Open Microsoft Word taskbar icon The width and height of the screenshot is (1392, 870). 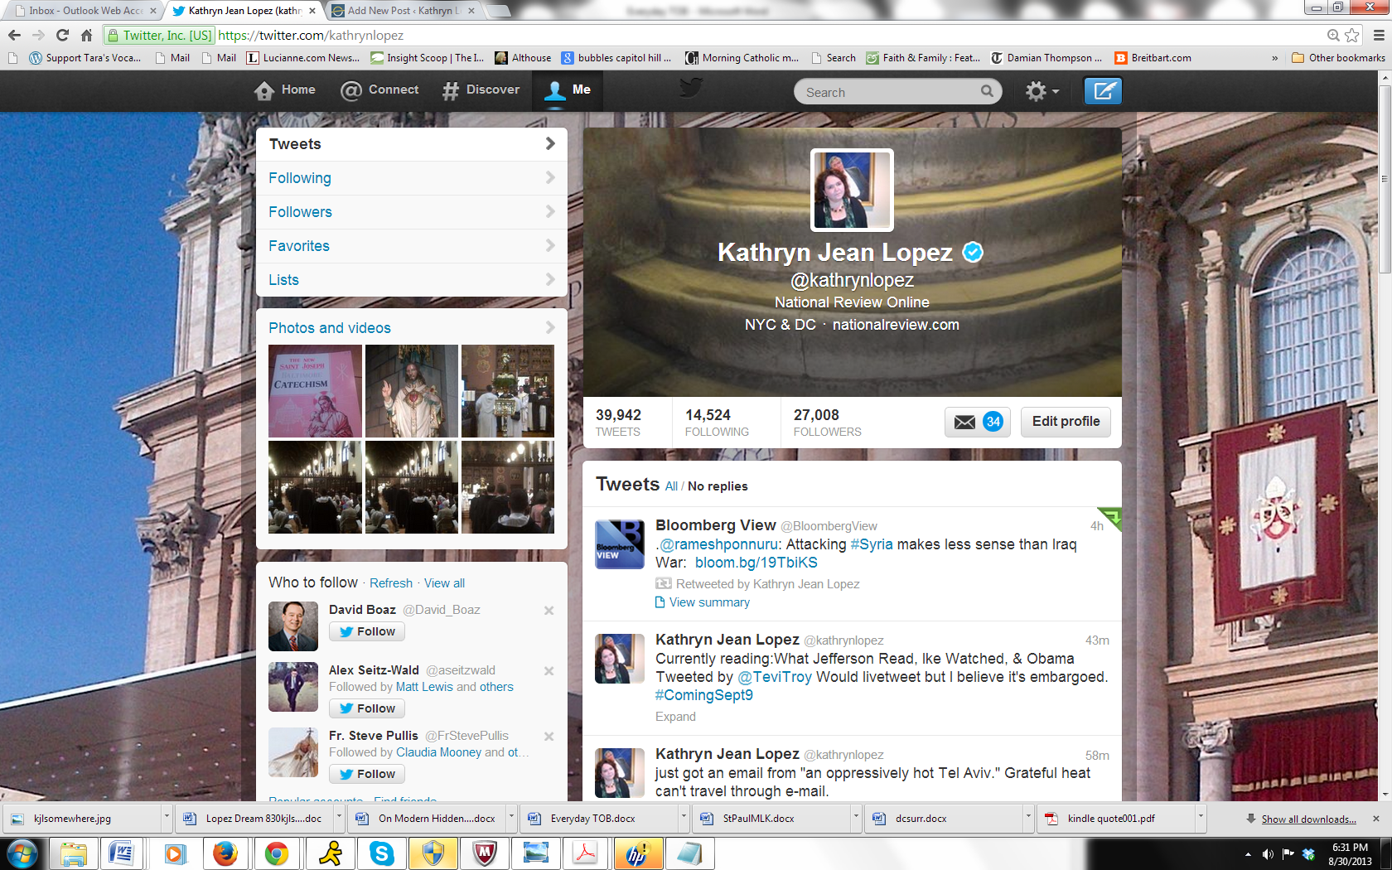tap(121, 853)
